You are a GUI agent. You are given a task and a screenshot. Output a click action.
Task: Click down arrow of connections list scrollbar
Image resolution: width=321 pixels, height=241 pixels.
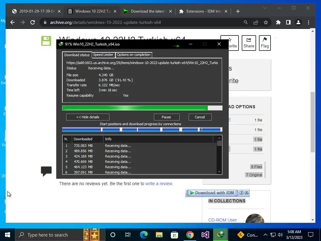tap(219, 172)
